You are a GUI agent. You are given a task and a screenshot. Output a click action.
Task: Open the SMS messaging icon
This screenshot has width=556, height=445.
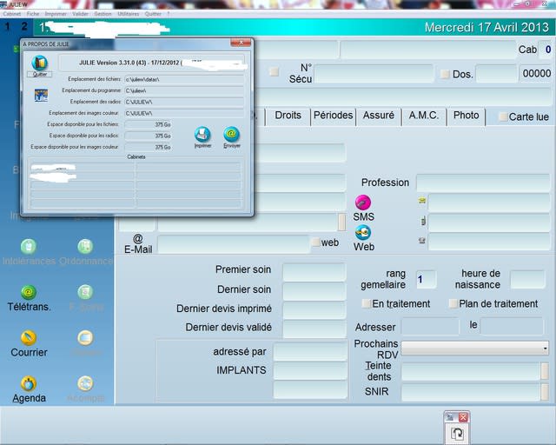tap(363, 203)
